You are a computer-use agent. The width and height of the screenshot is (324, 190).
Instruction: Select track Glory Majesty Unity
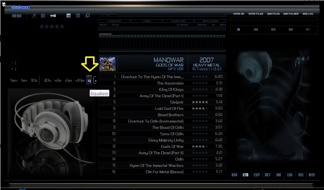(162, 140)
